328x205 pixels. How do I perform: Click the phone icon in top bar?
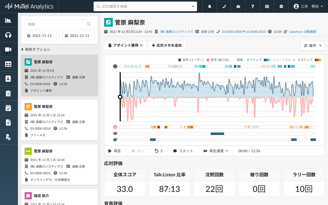(224, 6)
